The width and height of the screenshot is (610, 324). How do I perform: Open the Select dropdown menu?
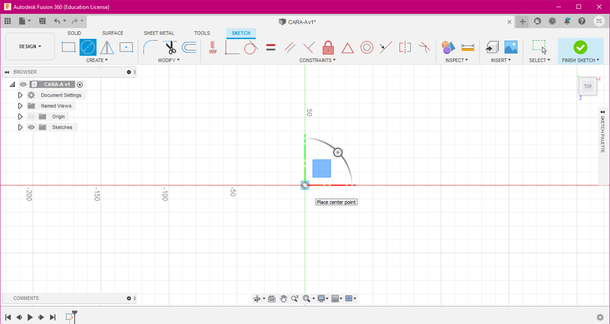(539, 60)
